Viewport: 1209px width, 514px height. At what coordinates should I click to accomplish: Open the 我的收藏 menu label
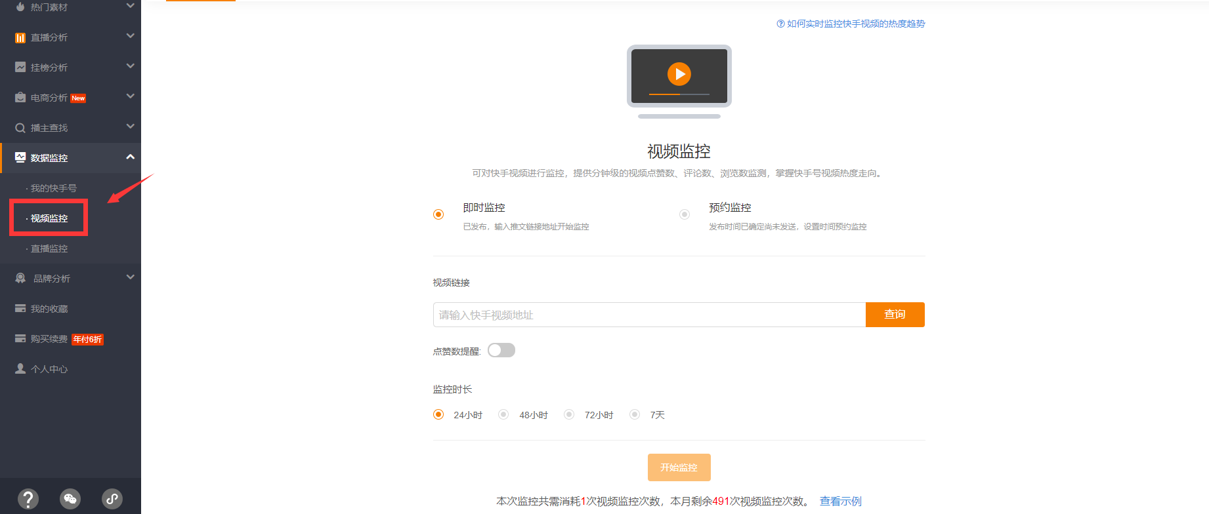[x=49, y=309]
